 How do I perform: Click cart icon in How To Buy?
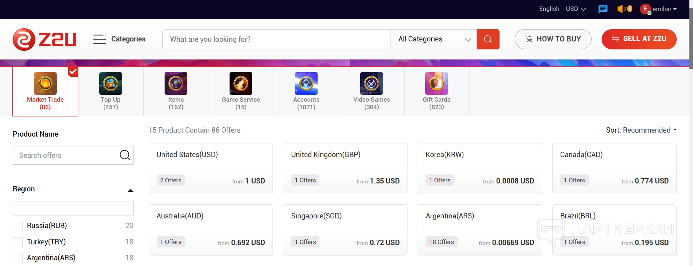tap(529, 39)
